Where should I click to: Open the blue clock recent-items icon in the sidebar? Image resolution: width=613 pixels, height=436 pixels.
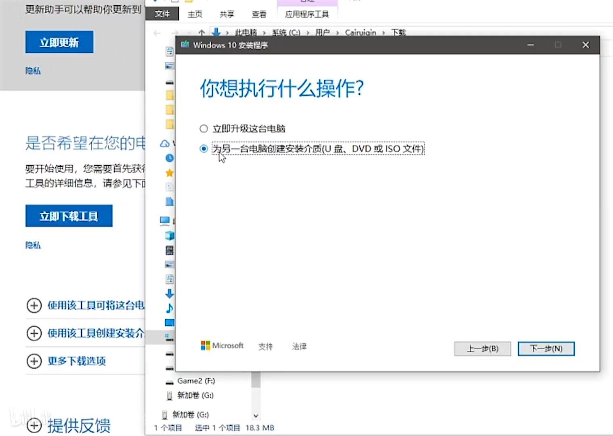tap(170, 158)
